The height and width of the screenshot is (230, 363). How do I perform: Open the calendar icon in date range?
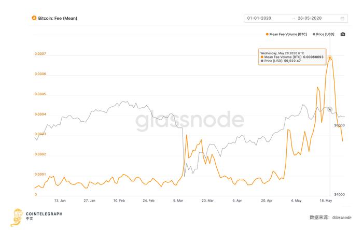tap(342, 18)
